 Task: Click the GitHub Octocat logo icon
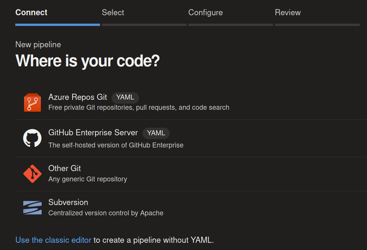point(32,138)
